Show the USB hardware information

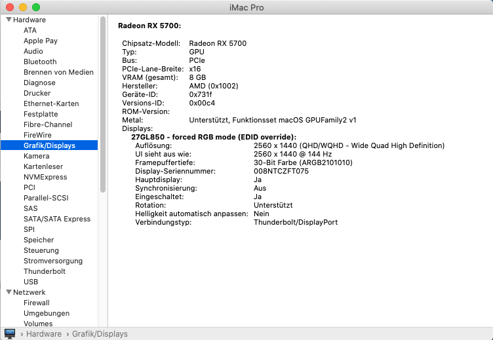point(31,282)
